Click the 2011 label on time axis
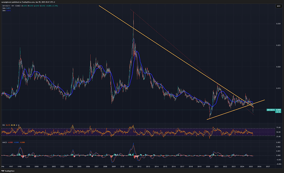The image size is (284, 173). click(131, 166)
